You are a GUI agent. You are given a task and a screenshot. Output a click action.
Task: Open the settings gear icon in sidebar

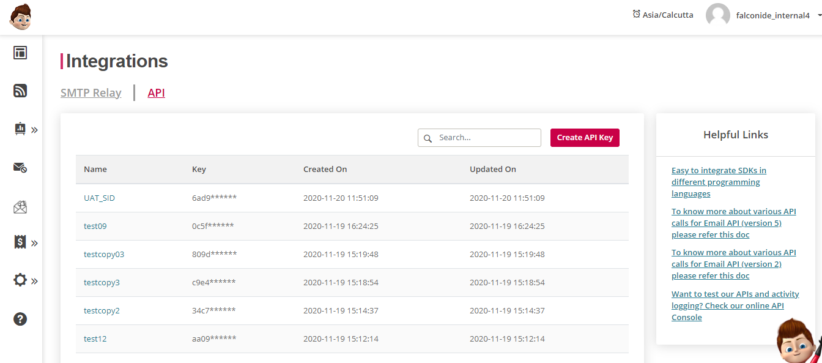coord(20,280)
